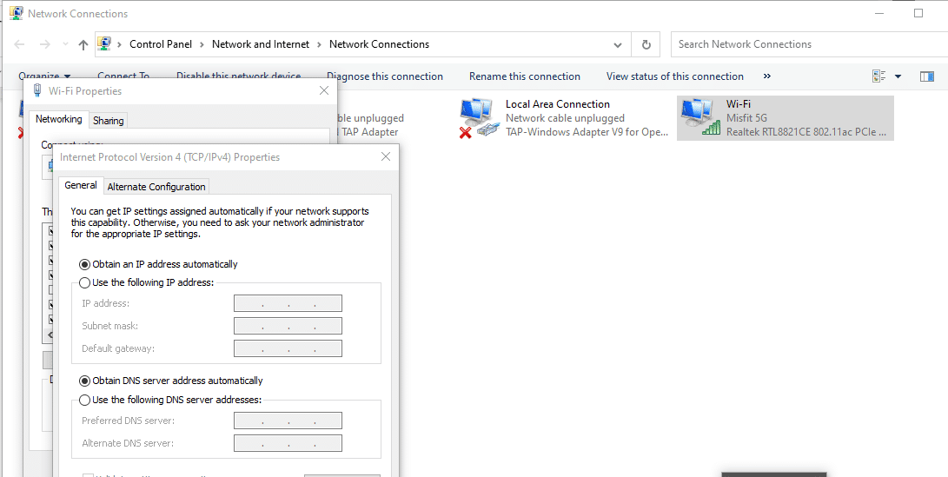The height and width of the screenshot is (477, 948).
Task: Click 'Rename this connection'
Action: coord(524,76)
